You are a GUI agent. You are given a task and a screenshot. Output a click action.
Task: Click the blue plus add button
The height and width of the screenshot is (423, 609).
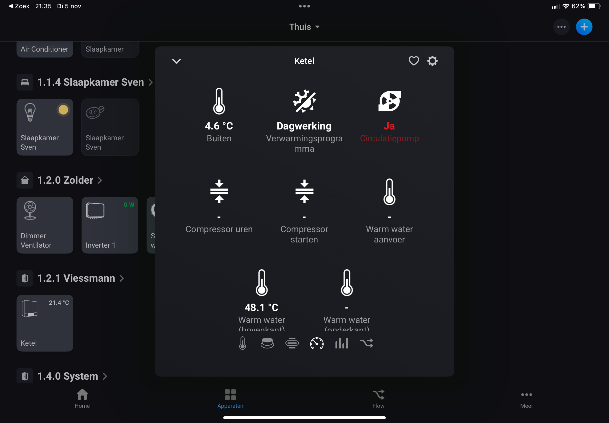(584, 27)
